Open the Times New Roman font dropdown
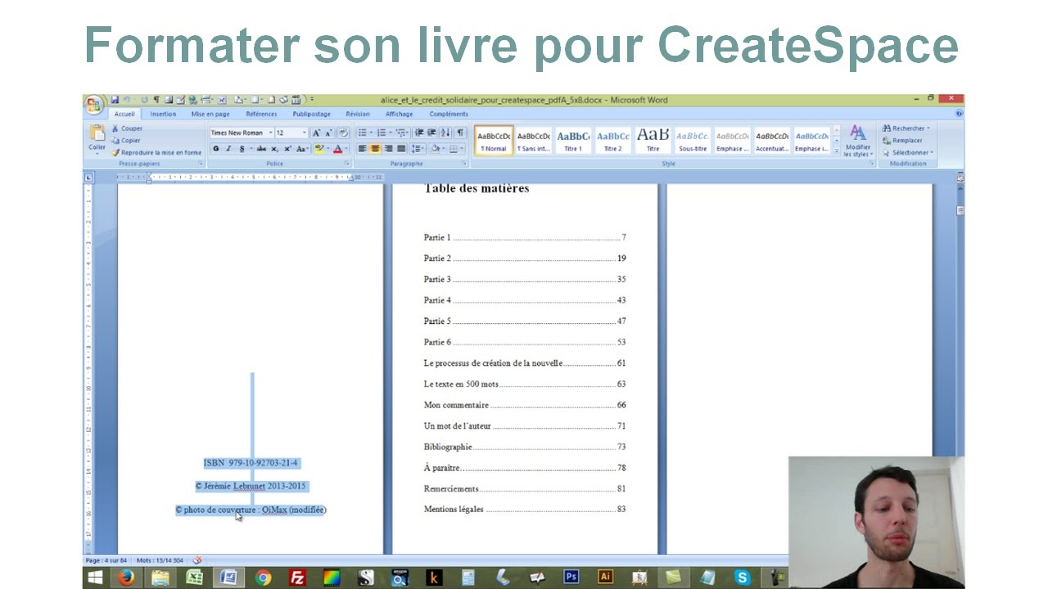The width and height of the screenshot is (1048, 589). pos(270,133)
